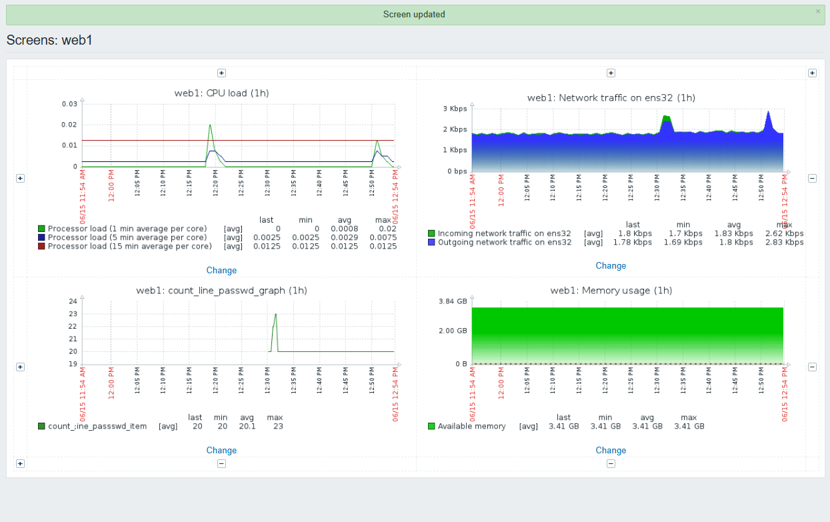Click the "web1: CPU load (1h)" graph title
The width and height of the screenshot is (830, 522).
coord(221,93)
